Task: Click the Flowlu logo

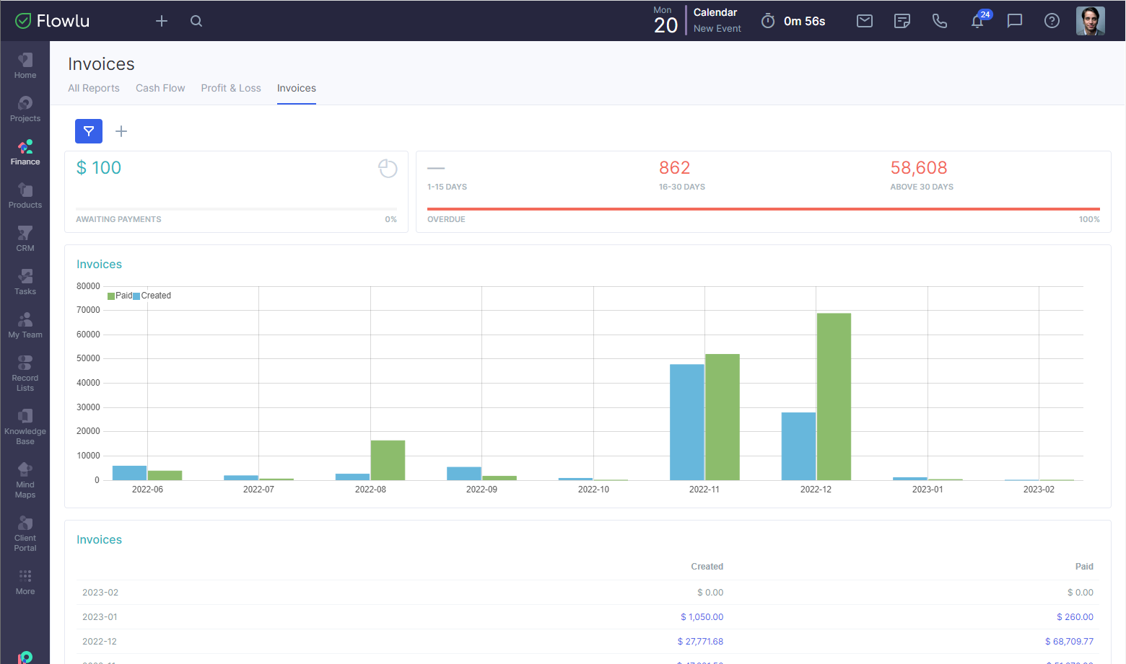Action: tap(53, 21)
